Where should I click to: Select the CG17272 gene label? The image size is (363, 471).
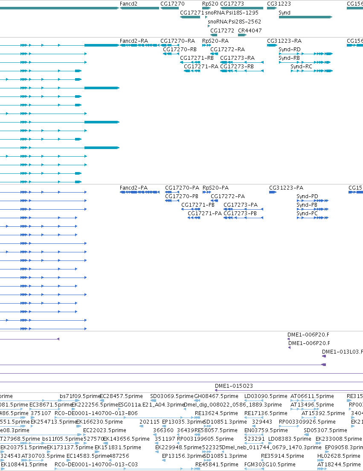tap(222, 31)
